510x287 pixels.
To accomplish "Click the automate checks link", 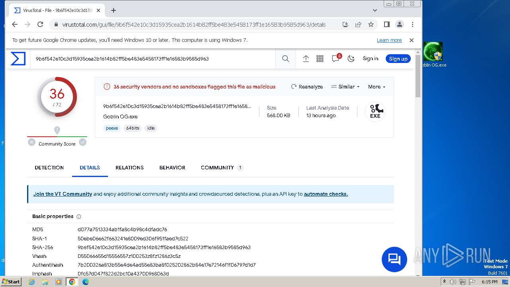I will 326,194.
